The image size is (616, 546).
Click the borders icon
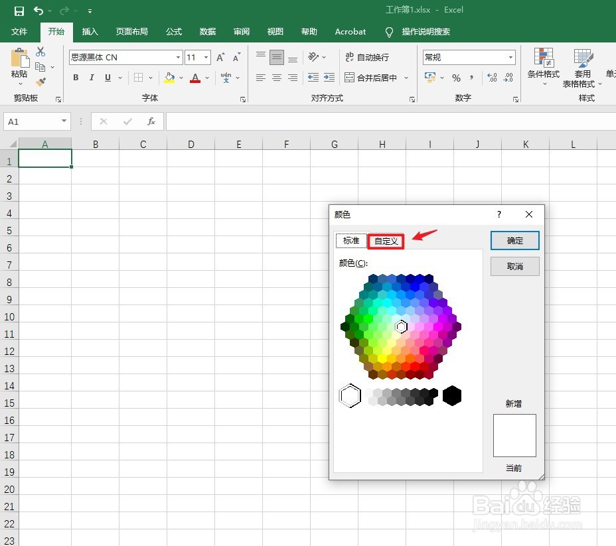pos(138,78)
